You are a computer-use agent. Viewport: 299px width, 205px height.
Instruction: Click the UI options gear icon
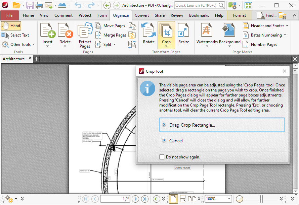pyautogui.click(x=232, y=5)
